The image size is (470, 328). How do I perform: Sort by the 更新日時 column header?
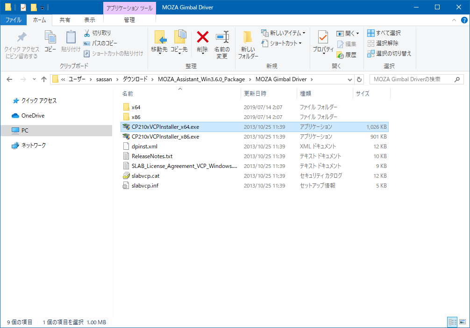click(x=269, y=94)
